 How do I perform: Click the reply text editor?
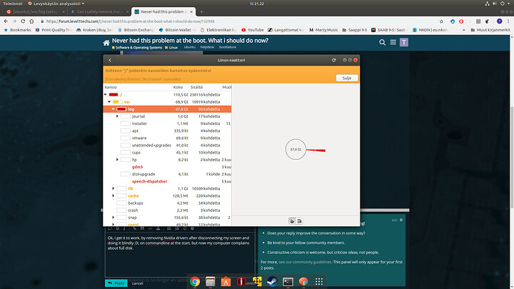(x=180, y=254)
